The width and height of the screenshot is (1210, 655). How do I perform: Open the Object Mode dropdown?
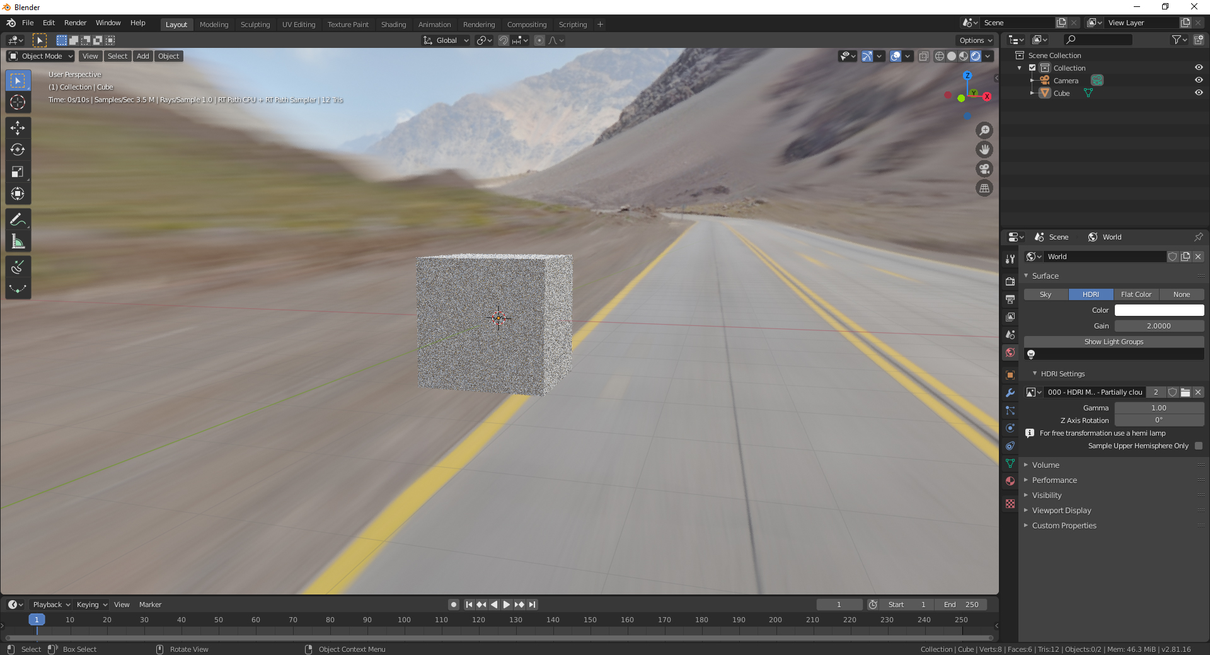41,56
